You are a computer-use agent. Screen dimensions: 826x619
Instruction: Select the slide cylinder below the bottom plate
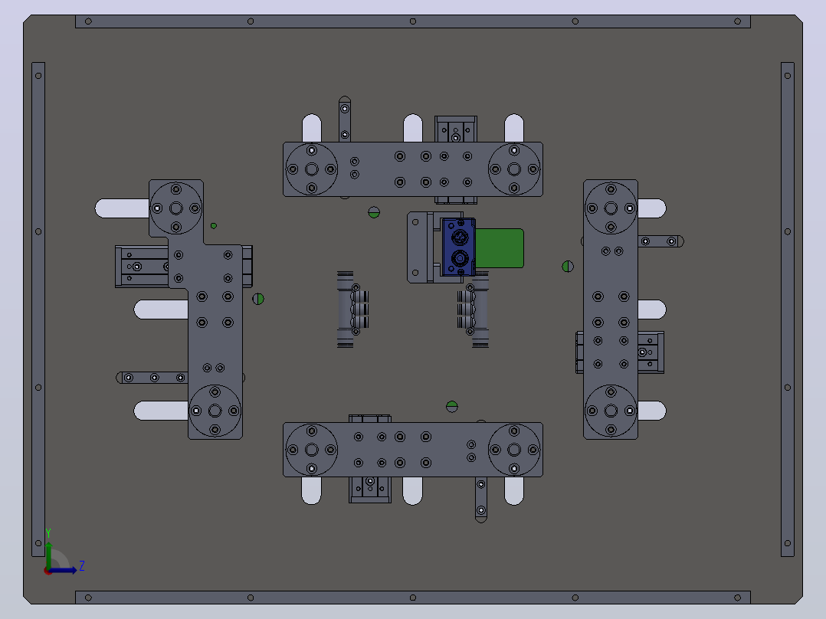370,490
